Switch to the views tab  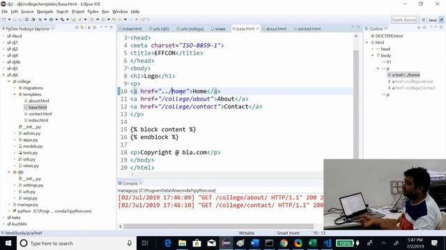point(218,28)
